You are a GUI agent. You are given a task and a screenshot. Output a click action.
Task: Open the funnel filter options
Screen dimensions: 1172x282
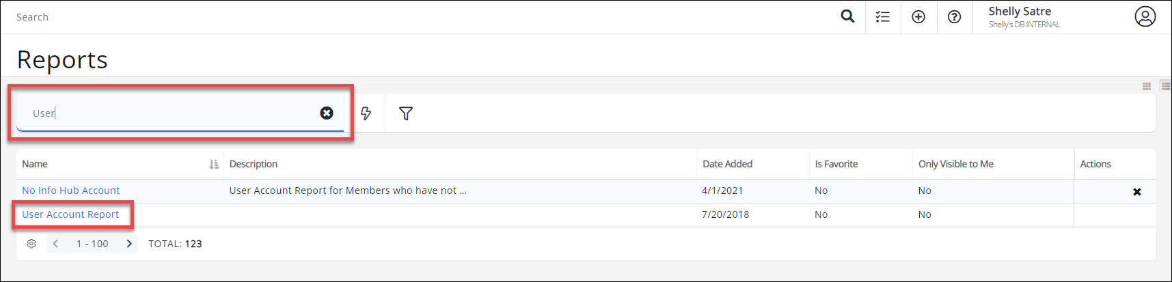[406, 113]
